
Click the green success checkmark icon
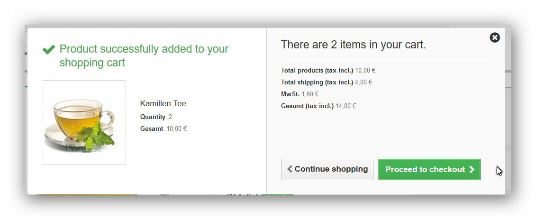[x=49, y=49]
